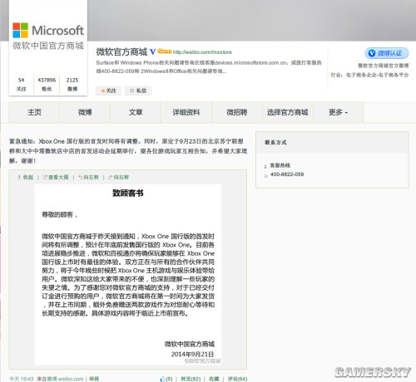Open the 评论(64) comments link
Screen dimensions: 416x382
point(237,379)
